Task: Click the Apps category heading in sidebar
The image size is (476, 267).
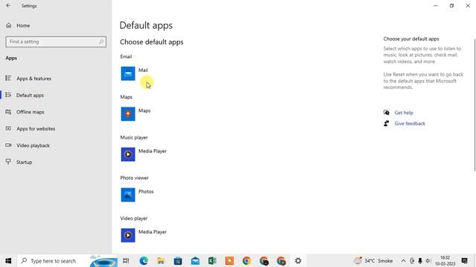Action: tap(11, 58)
